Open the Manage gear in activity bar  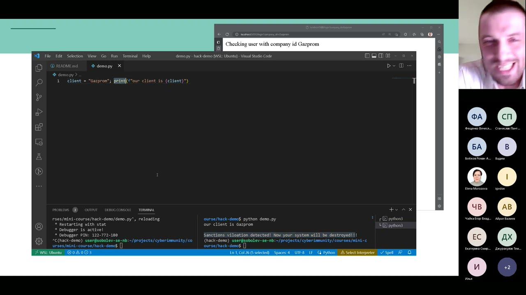tap(39, 241)
